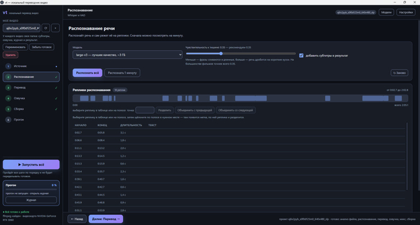Viewport: 420px width, 225px height.
Task: Click the Объединить со следующей button
Action: pos(235,110)
